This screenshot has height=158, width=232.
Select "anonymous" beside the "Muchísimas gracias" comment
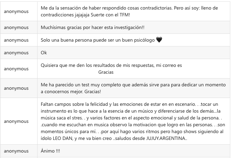(16, 27)
